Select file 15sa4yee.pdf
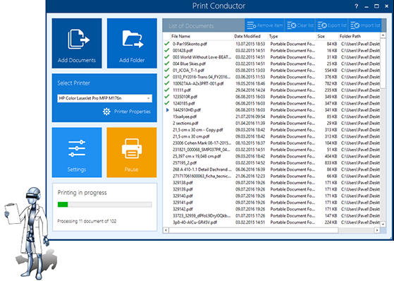 185,116
